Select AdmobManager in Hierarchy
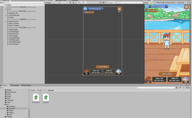Screen dimensions: 192x118 tap(15, 42)
